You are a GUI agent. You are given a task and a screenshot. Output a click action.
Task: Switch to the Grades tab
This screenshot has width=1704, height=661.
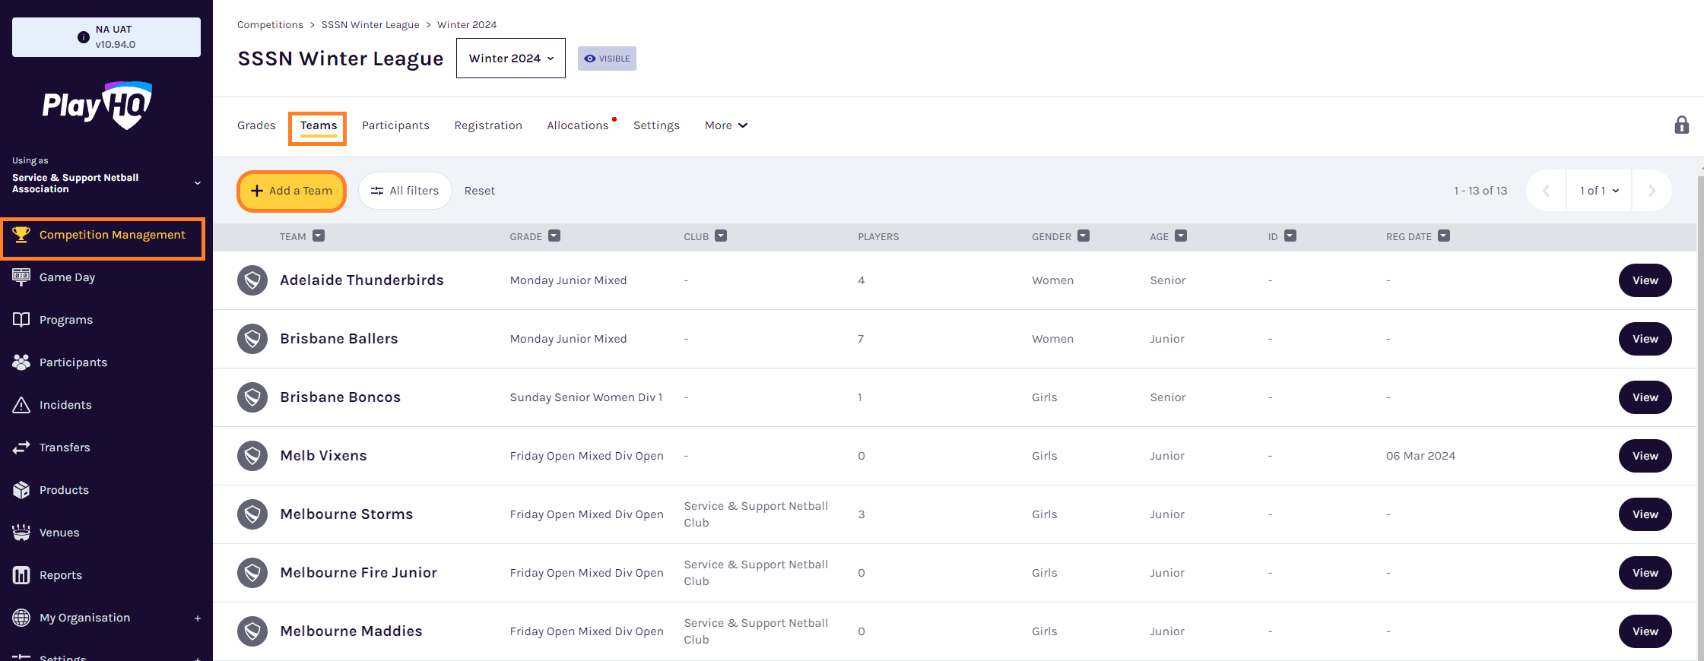[256, 125]
